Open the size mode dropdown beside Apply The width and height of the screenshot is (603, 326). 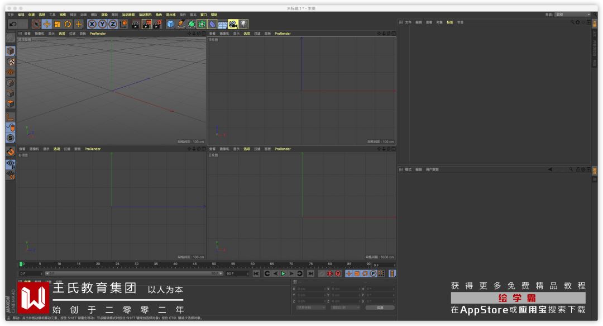click(346, 308)
